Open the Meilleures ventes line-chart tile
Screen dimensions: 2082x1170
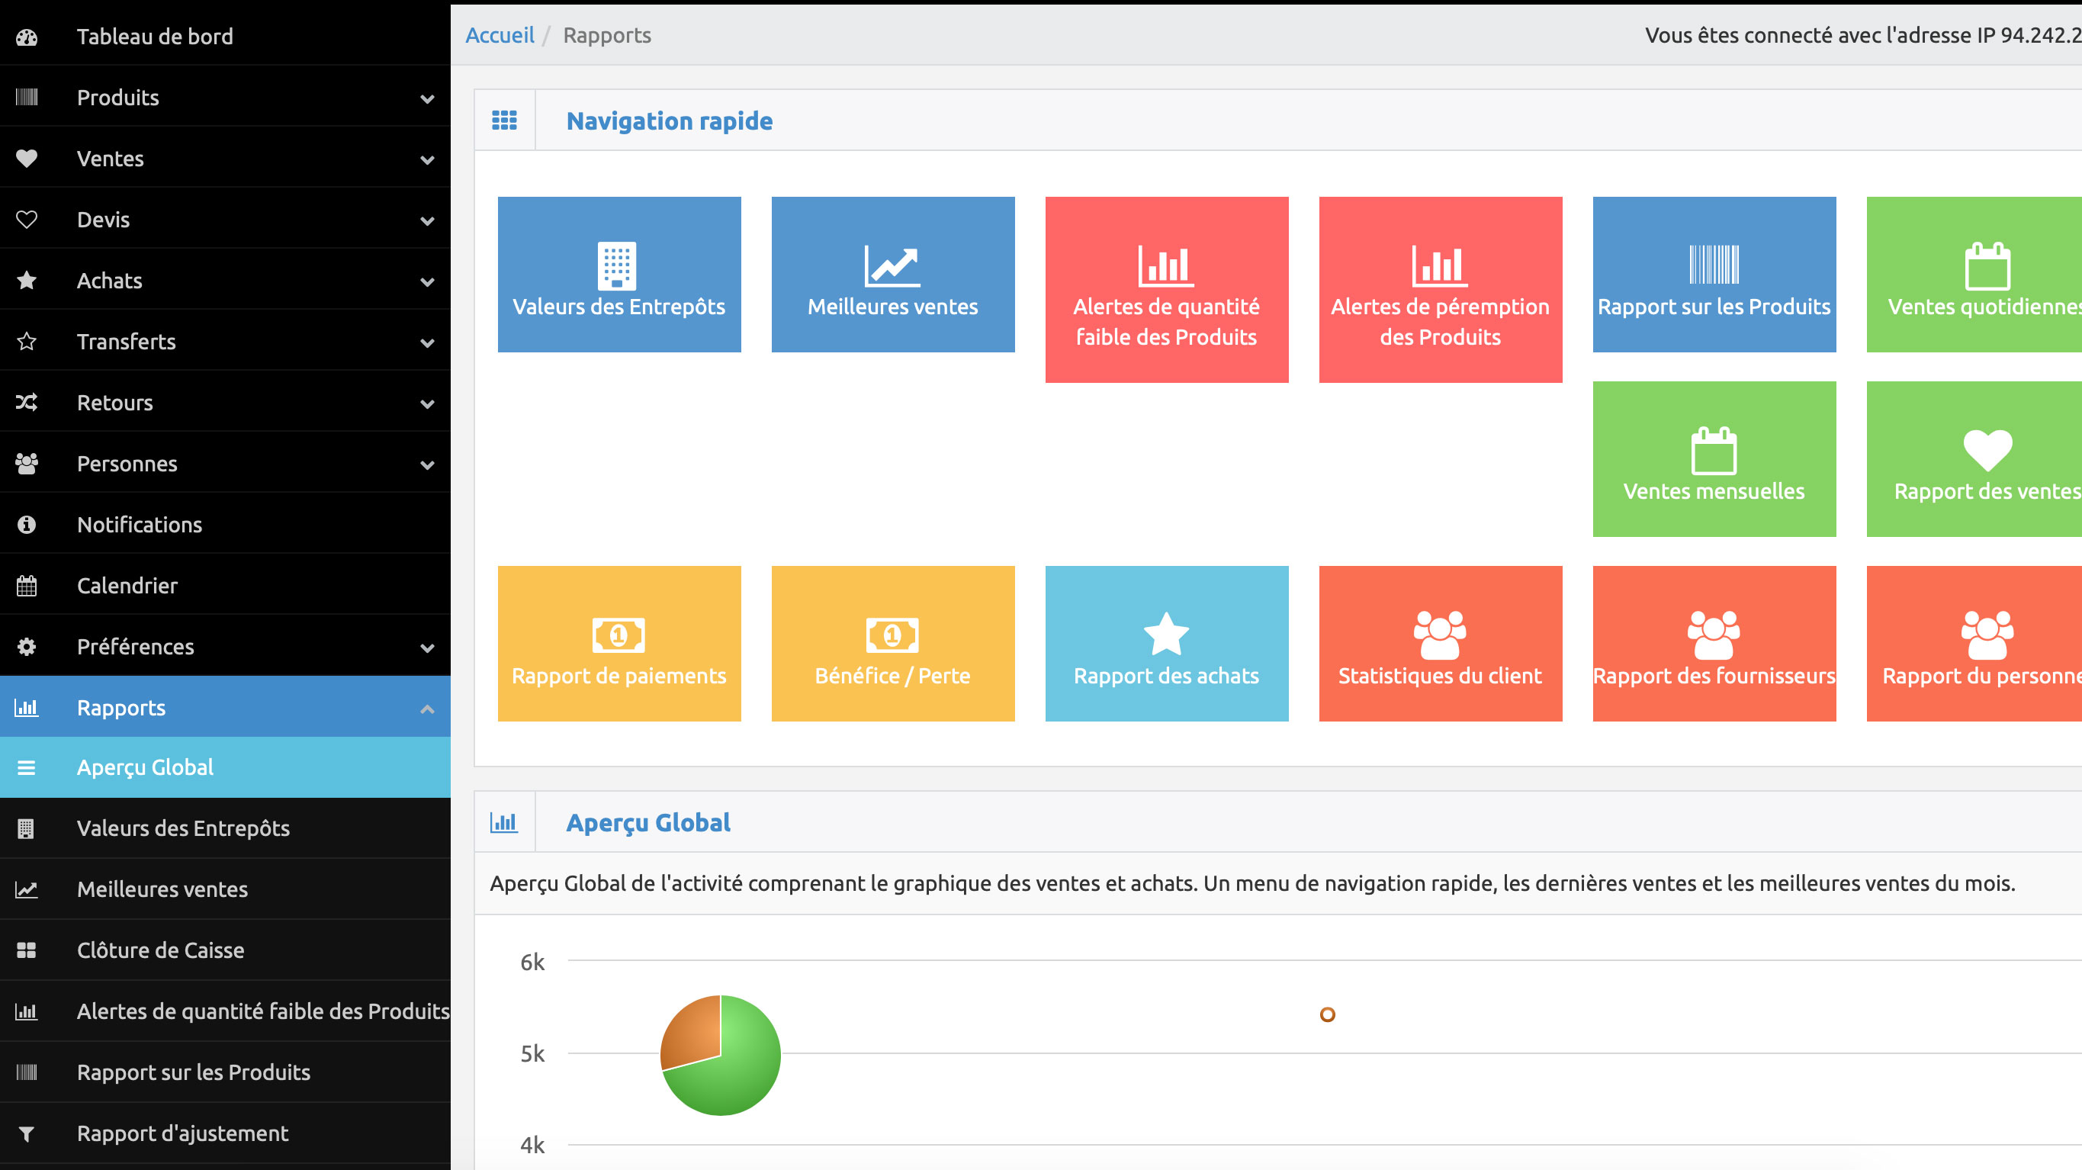(892, 275)
